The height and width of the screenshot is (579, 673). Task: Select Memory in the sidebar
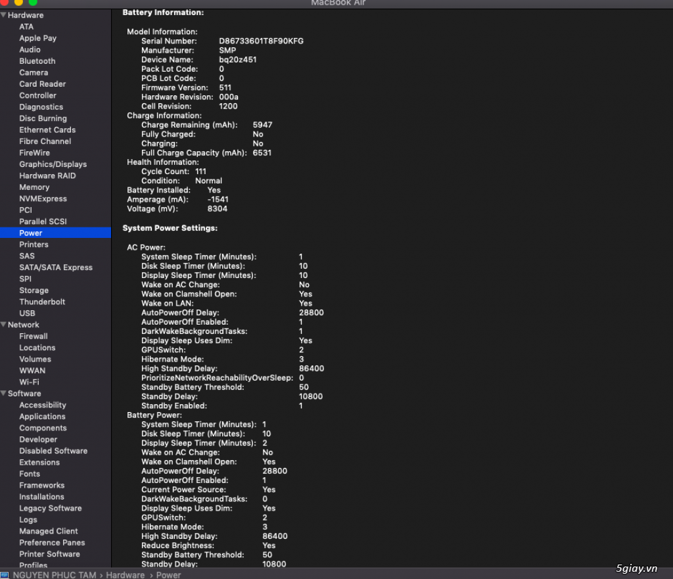point(34,187)
